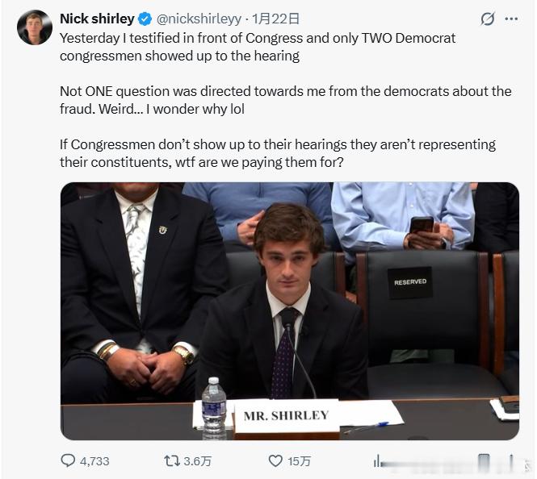Click the 1月22日 post date
Image resolution: width=537 pixels, height=479 pixels.
[276, 19]
